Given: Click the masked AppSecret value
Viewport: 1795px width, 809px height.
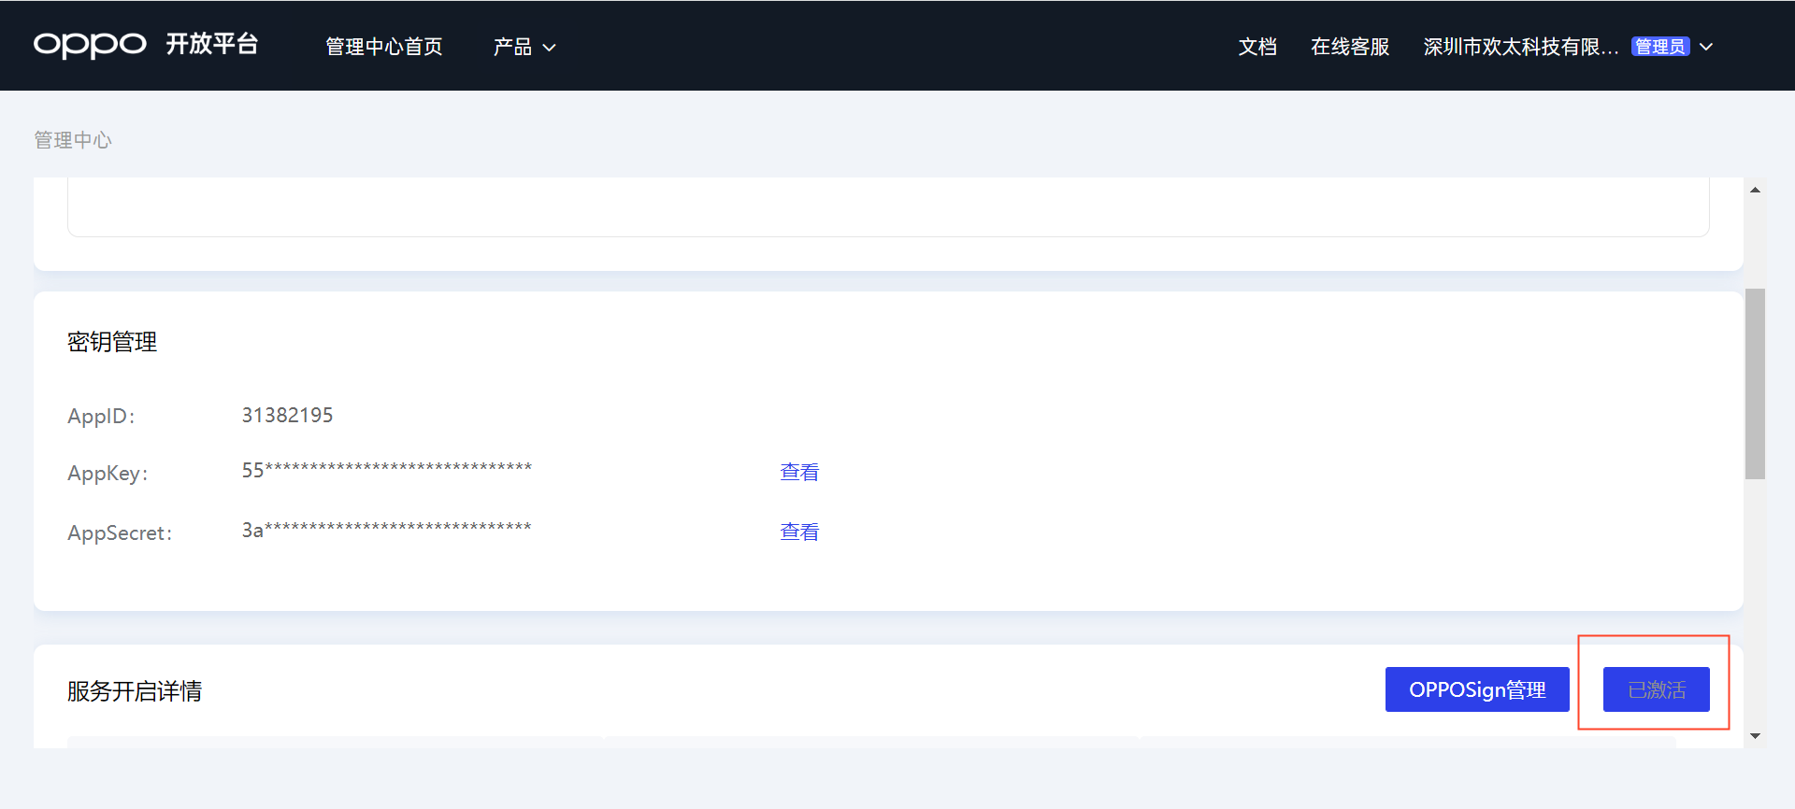Looking at the screenshot, I should click(x=386, y=531).
